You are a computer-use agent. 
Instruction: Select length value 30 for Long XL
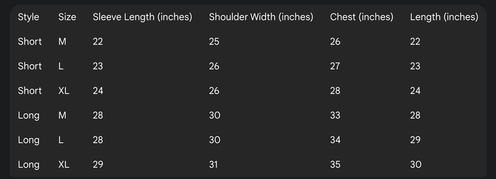pos(416,165)
